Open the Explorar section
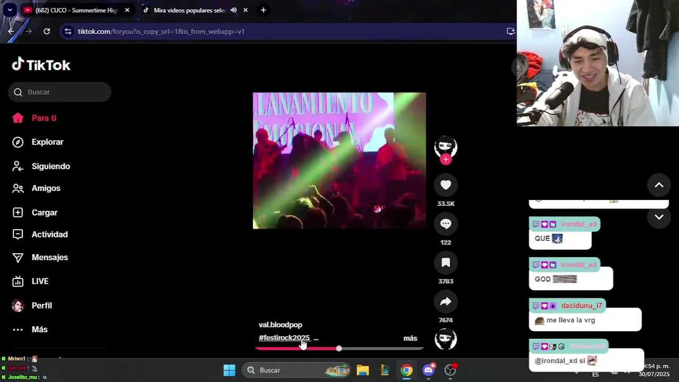Viewport: 679px width, 382px height. click(x=38, y=142)
